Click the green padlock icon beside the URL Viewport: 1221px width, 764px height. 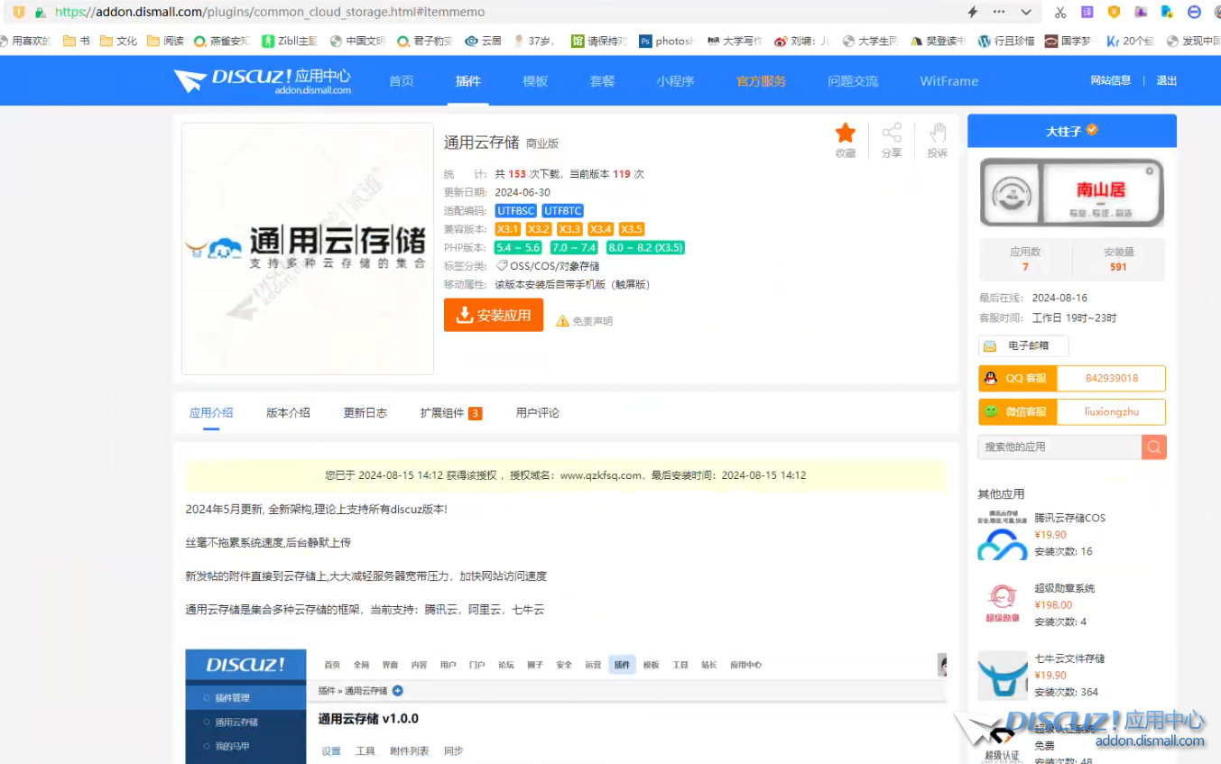40,13
